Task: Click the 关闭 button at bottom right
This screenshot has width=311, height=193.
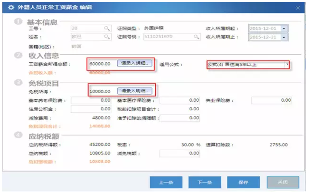Action: 283,182
